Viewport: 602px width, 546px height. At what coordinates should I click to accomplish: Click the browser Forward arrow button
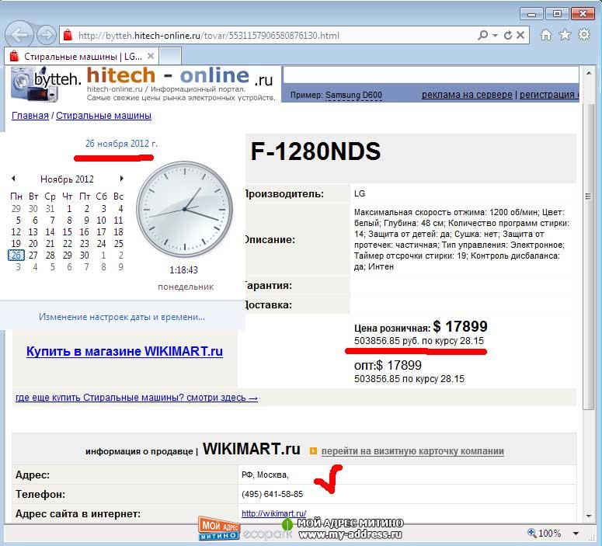[46, 35]
